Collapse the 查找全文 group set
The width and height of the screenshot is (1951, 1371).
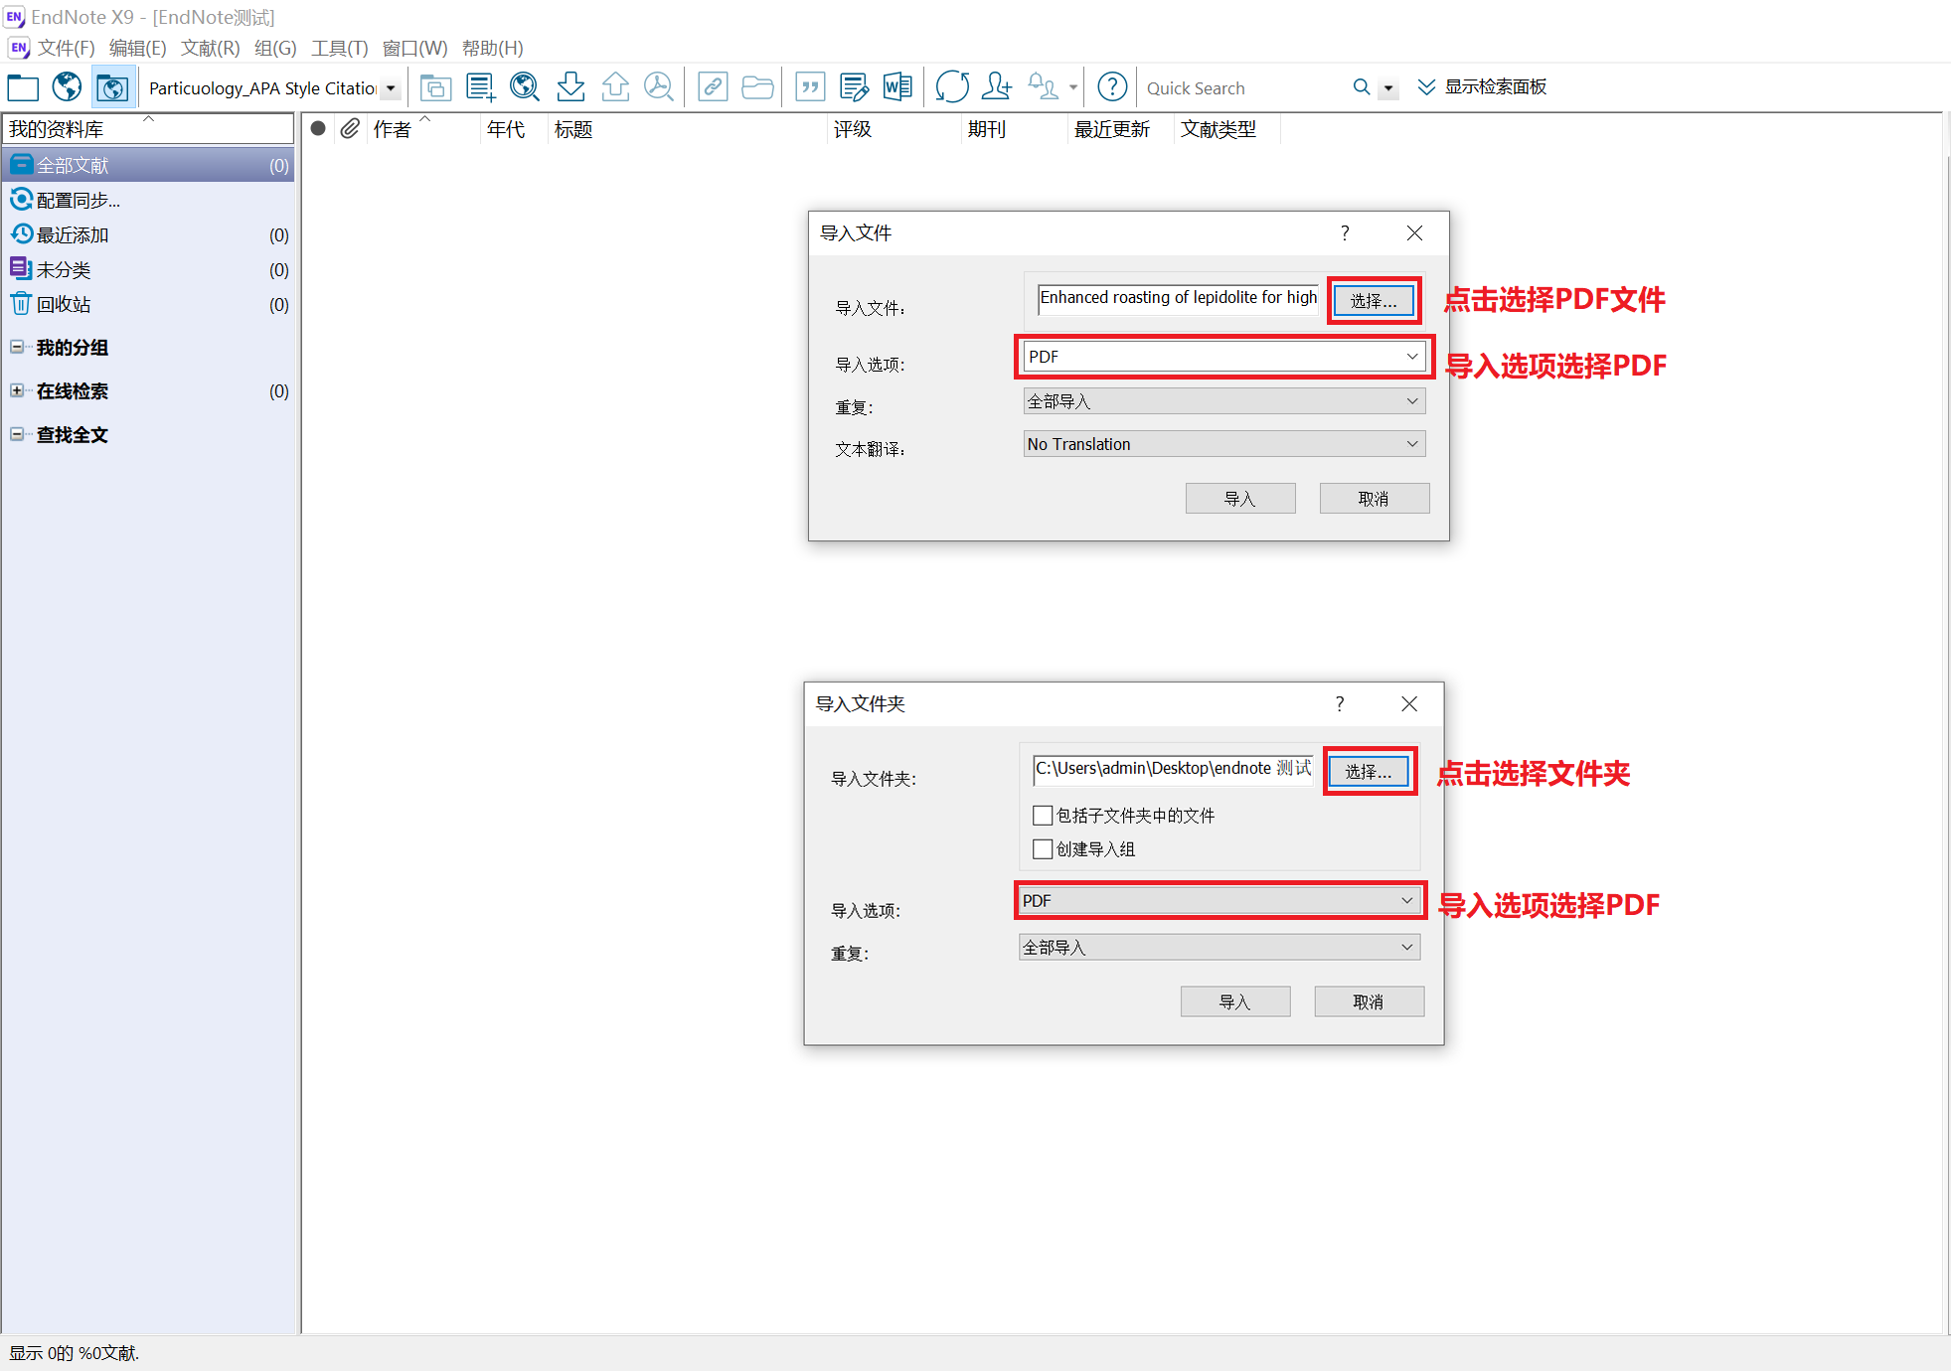[x=17, y=434]
